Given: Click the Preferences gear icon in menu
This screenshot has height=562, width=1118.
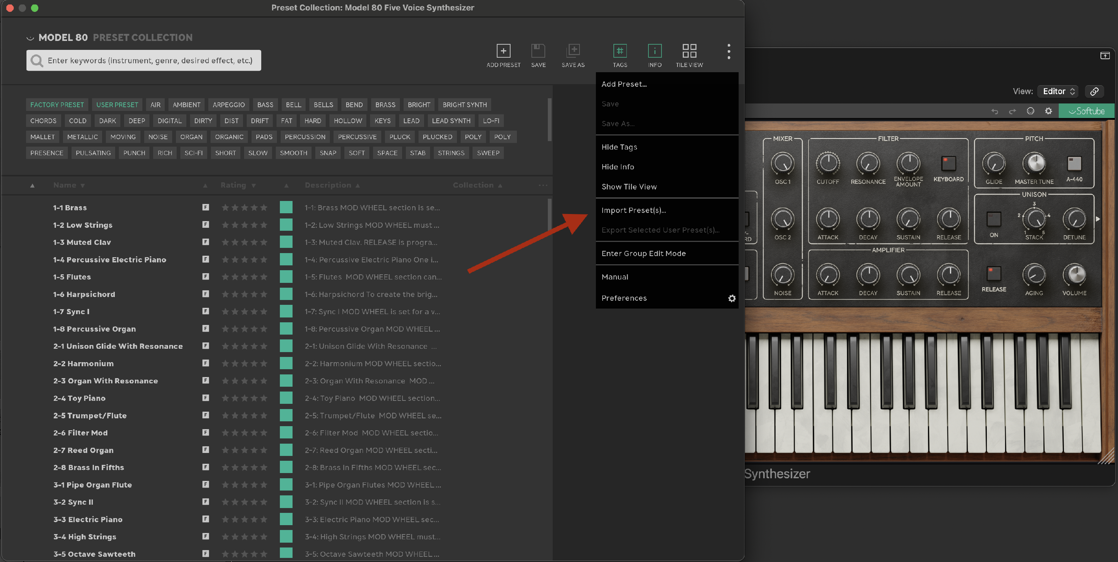Looking at the screenshot, I should (732, 298).
